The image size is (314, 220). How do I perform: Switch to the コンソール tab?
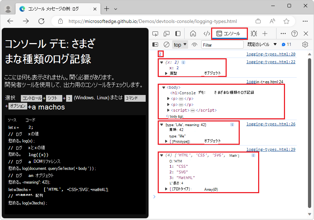point(230,33)
